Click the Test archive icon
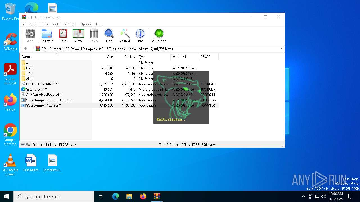 tap(63, 36)
